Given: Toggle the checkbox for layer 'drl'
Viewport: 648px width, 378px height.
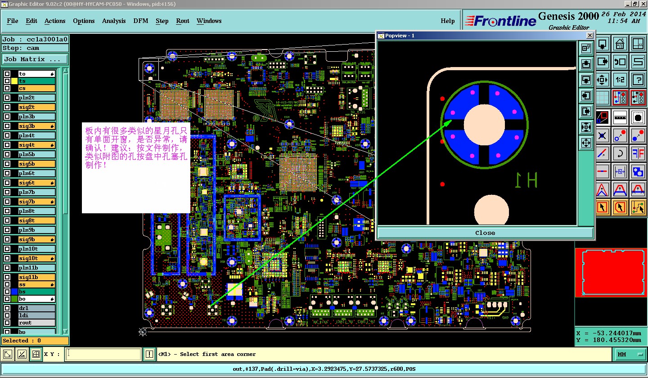Looking at the screenshot, I should click(7, 308).
